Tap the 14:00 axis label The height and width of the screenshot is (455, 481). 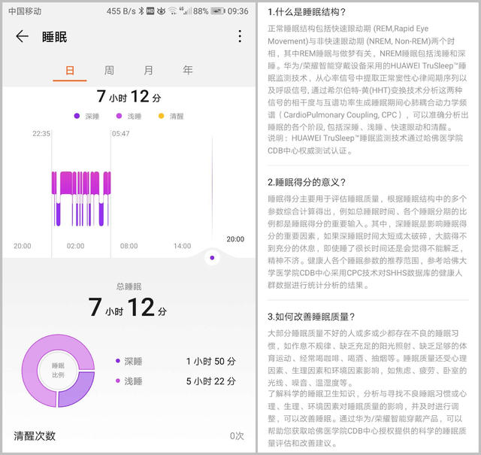pyautogui.click(x=182, y=246)
